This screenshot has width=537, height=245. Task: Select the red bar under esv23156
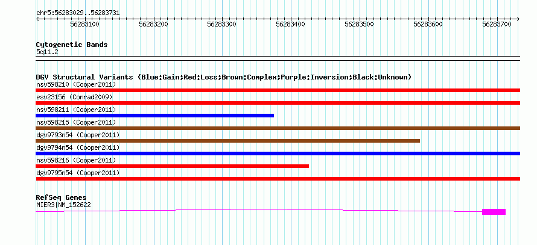tap(278, 103)
